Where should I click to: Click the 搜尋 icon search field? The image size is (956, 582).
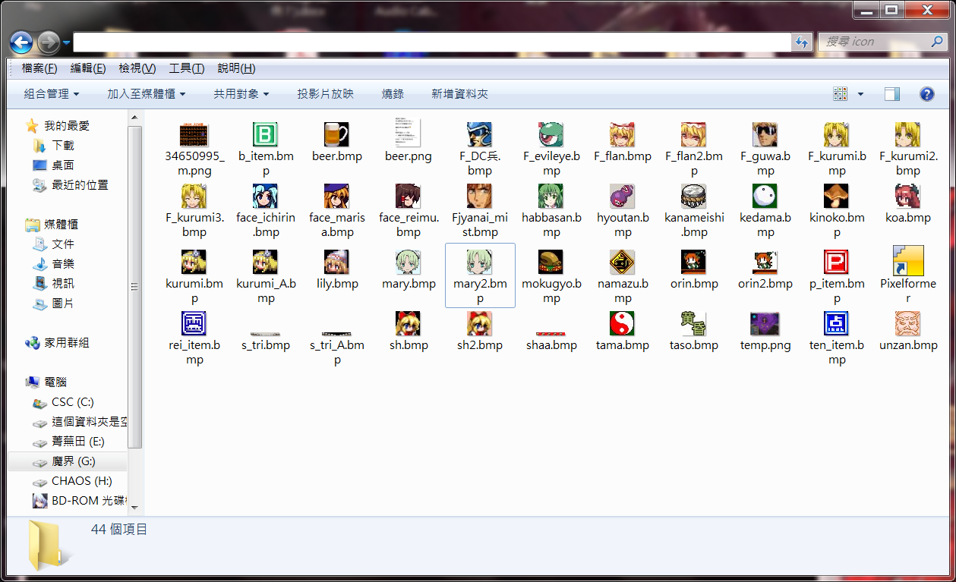click(873, 42)
